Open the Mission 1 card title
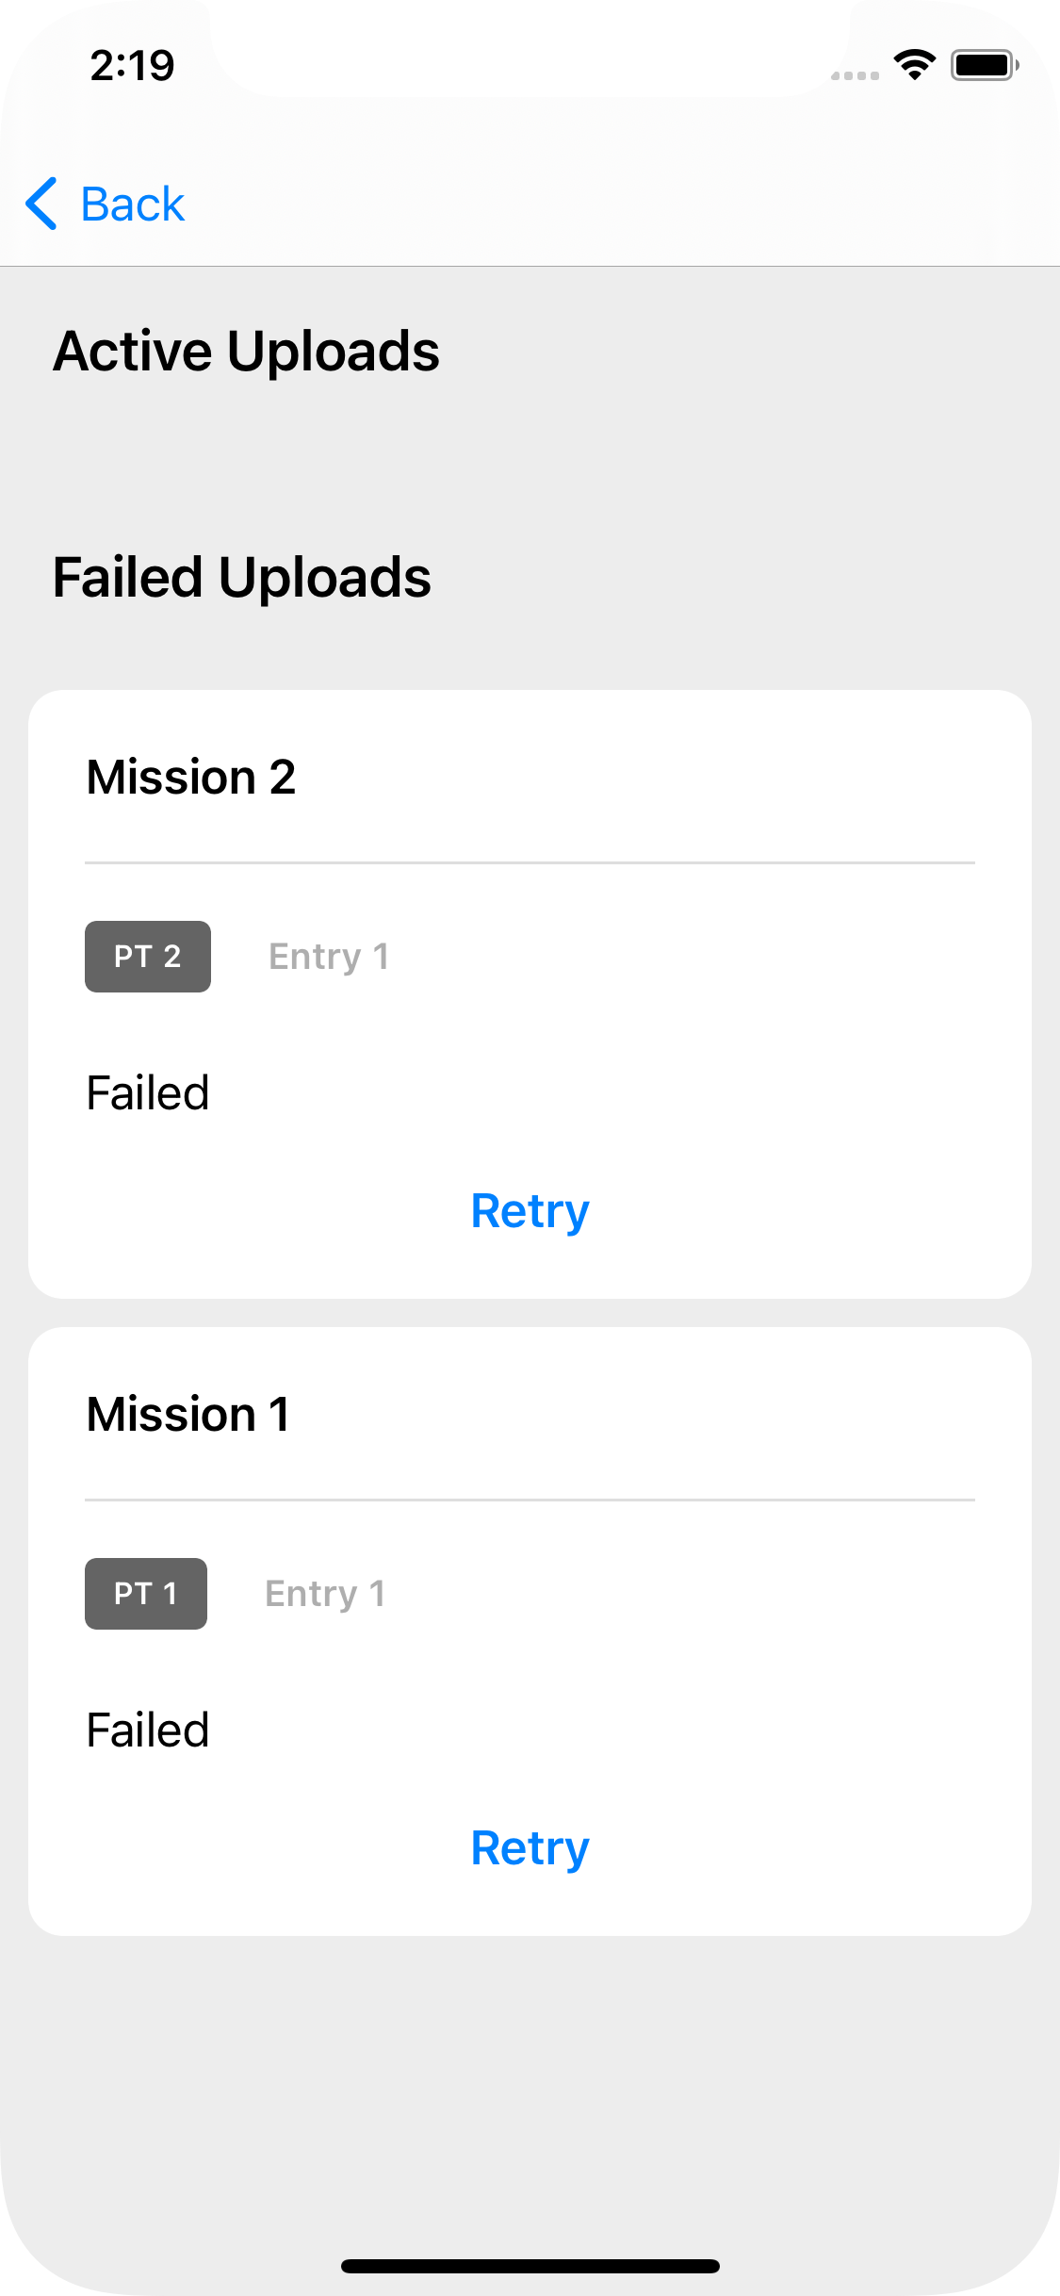 [x=188, y=1415]
